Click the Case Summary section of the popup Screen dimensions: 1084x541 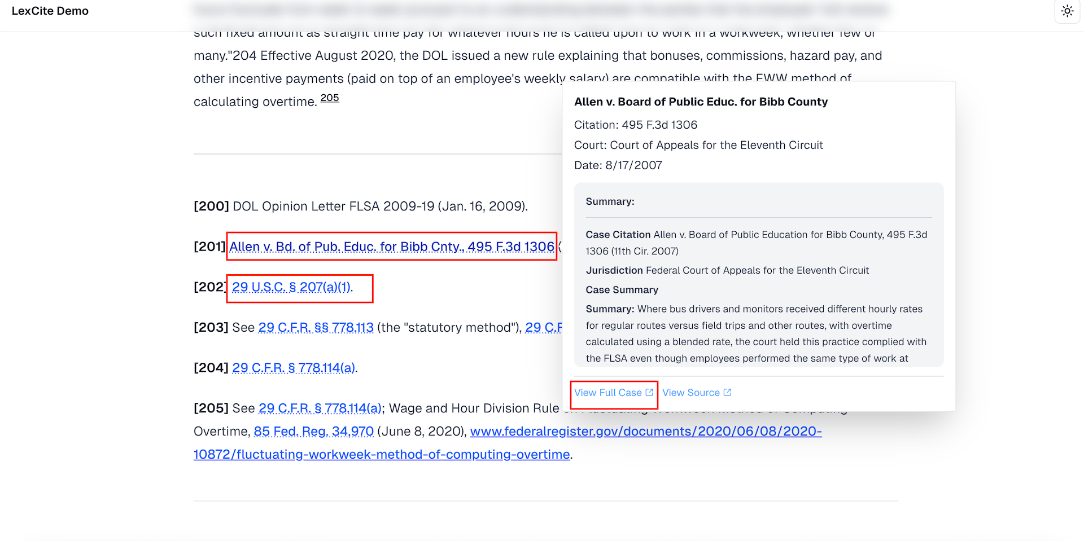pos(622,289)
